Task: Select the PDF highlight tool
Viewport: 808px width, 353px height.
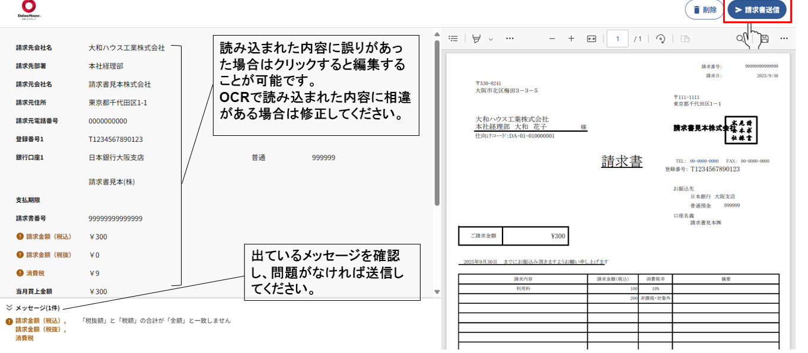Action: click(476, 39)
